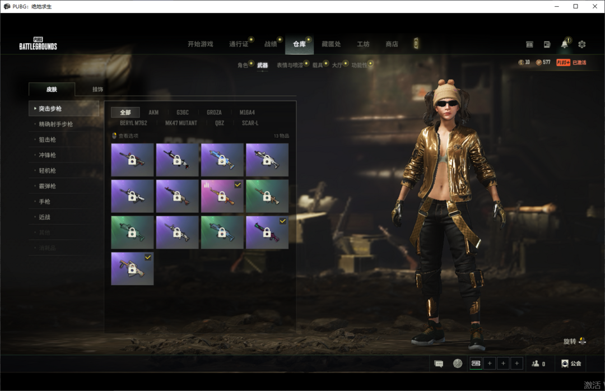Open the news icon beside the bell
This screenshot has width=605, height=391.
coord(547,44)
